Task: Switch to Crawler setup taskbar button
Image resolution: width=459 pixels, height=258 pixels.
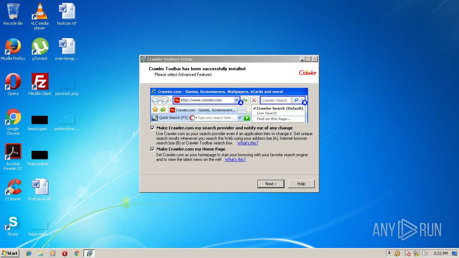Action: coord(89,253)
